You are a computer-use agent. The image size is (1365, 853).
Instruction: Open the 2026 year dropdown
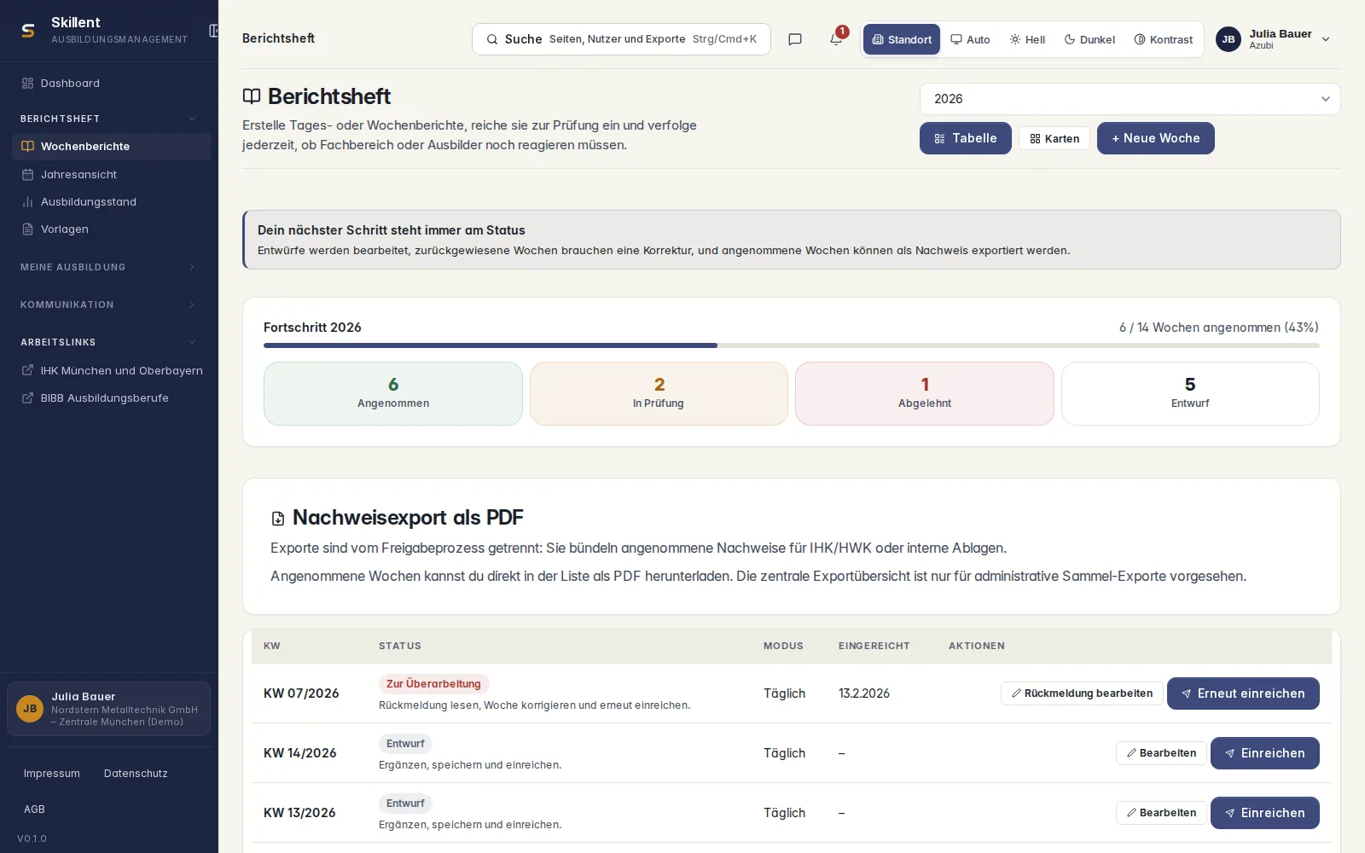(1130, 99)
